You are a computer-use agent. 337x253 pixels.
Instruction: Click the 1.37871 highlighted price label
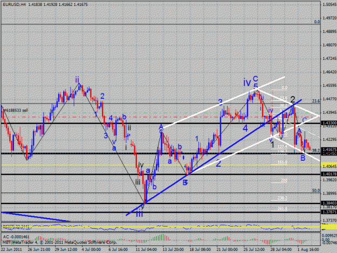tap(329, 212)
